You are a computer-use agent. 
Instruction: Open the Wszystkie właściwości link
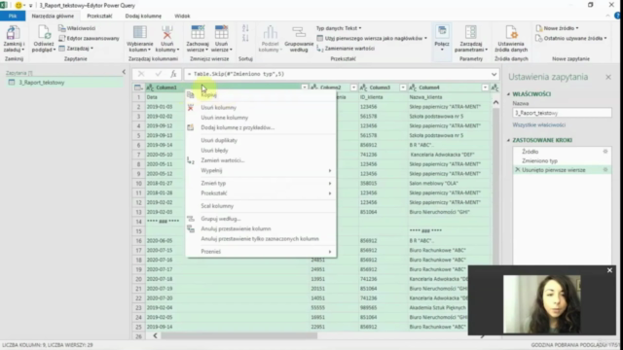[538, 125]
